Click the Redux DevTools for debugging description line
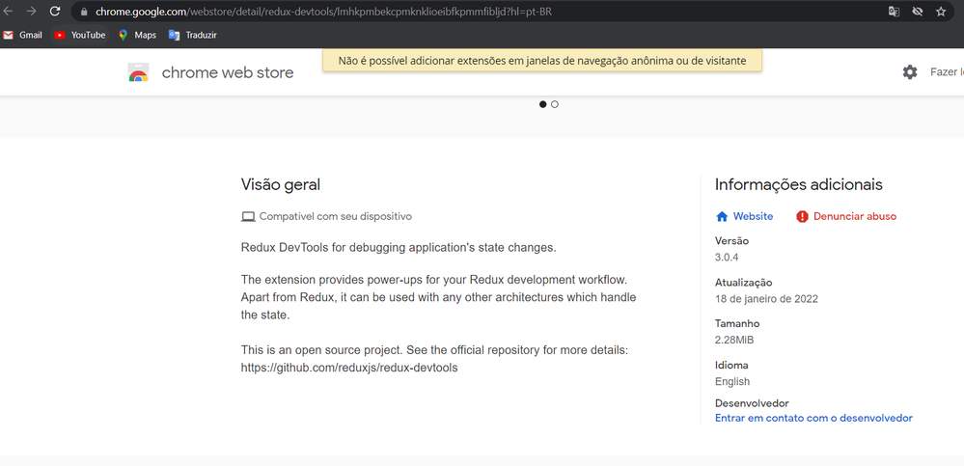 [x=399, y=248]
